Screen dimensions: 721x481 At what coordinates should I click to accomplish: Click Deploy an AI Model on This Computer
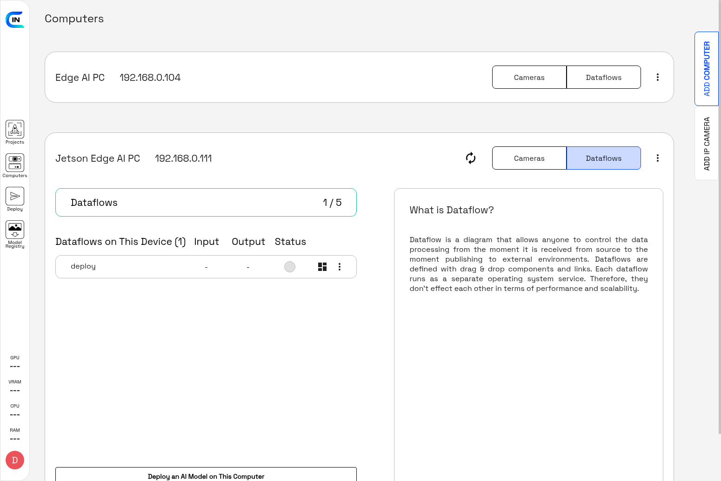coord(206,476)
